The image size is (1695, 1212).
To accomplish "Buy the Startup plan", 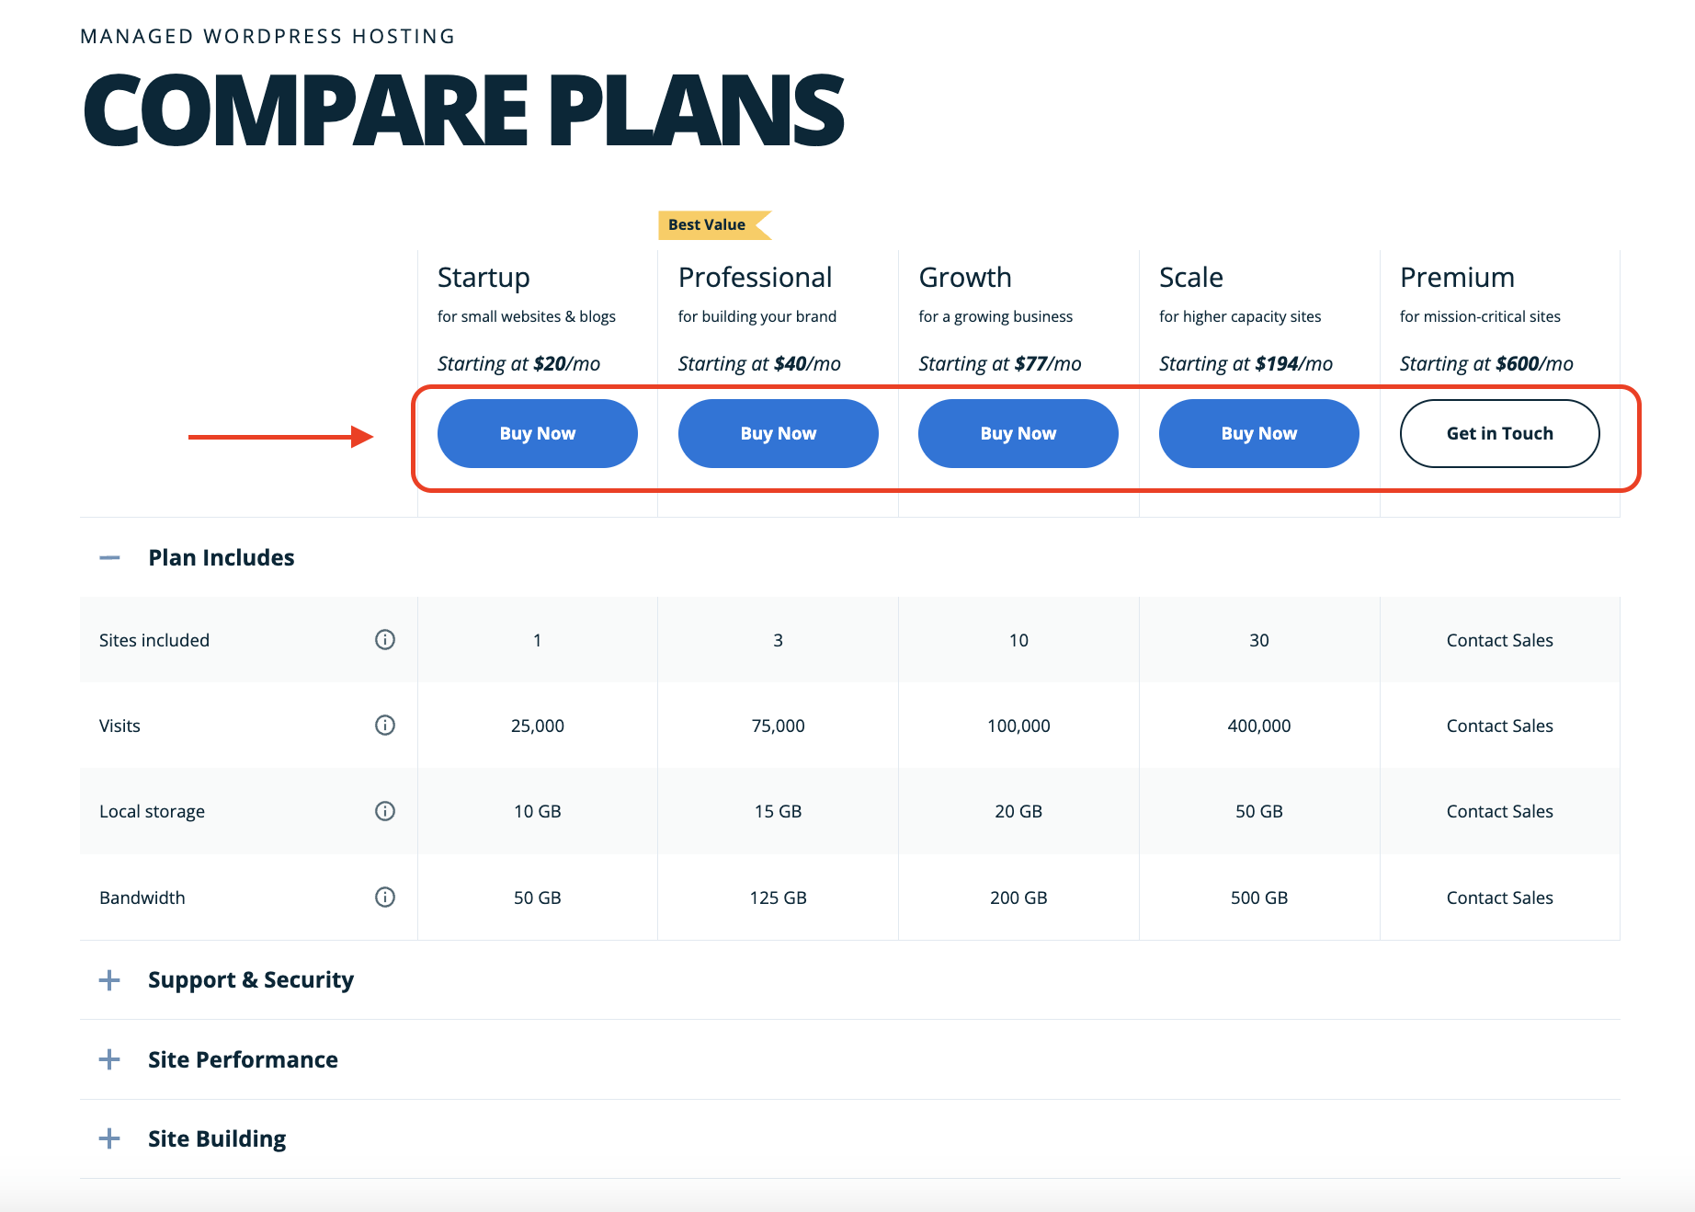I will click(x=537, y=433).
